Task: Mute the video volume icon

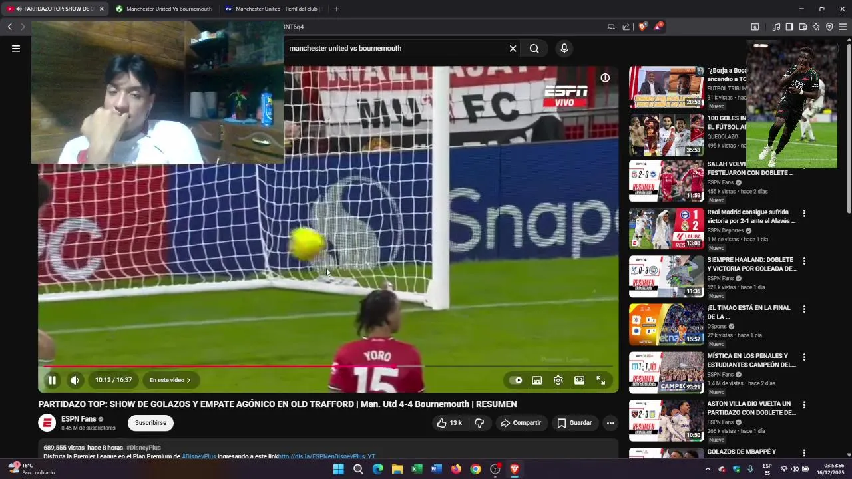Action: pyautogui.click(x=75, y=380)
